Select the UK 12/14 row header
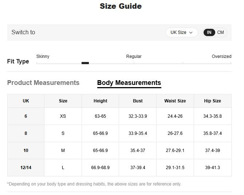Viewport: 244px width, 195px height. click(x=26, y=168)
